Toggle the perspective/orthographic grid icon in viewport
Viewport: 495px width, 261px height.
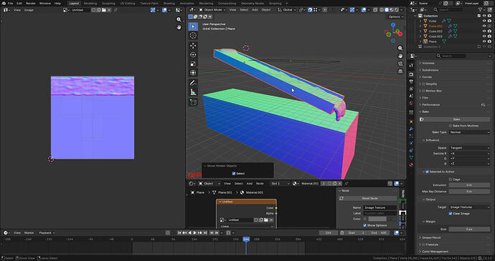[400, 72]
